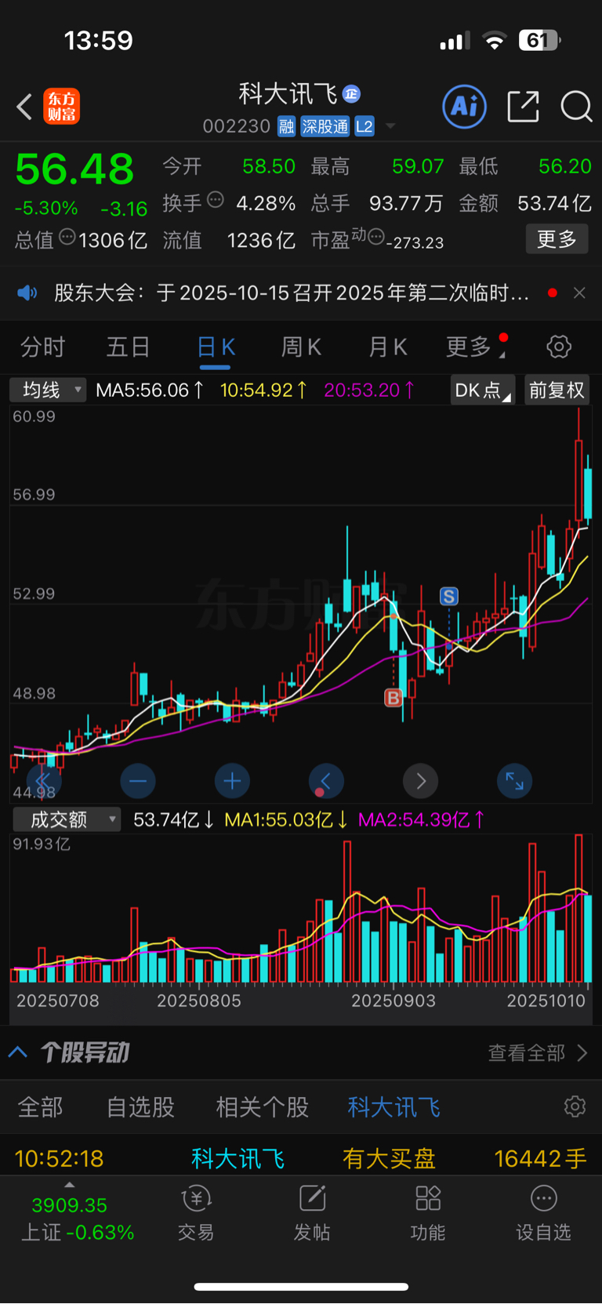The image size is (602, 1304).
Task: Tap the blue 正 badge next to 科大讯飞
Action: pyautogui.click(x=351, y=94)
